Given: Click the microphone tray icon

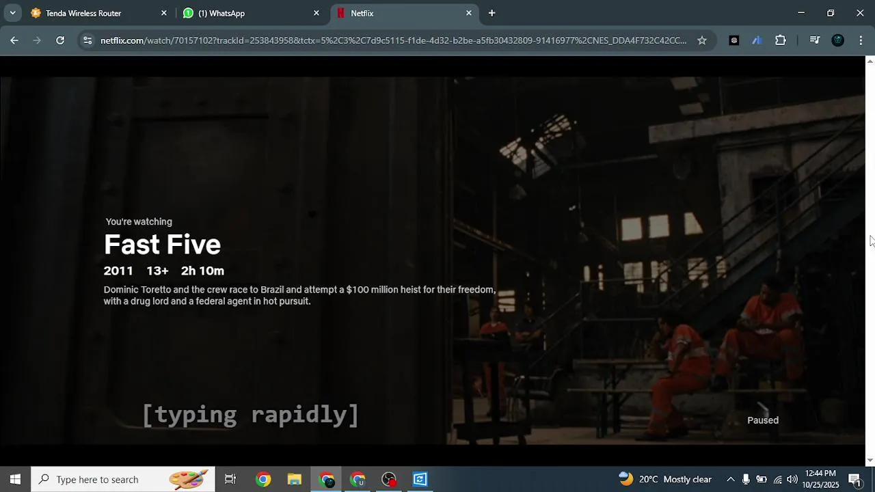Looking at the screenshot, I should (x=746, y=479).
